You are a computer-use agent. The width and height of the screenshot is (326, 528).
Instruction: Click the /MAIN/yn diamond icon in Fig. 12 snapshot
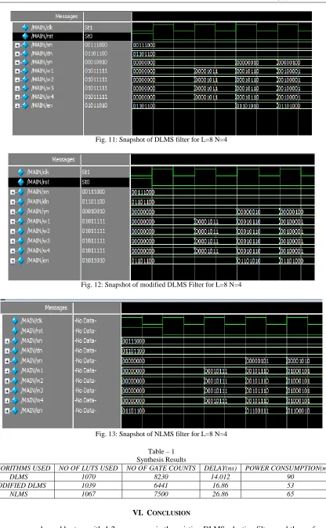(x=21, y=212)
